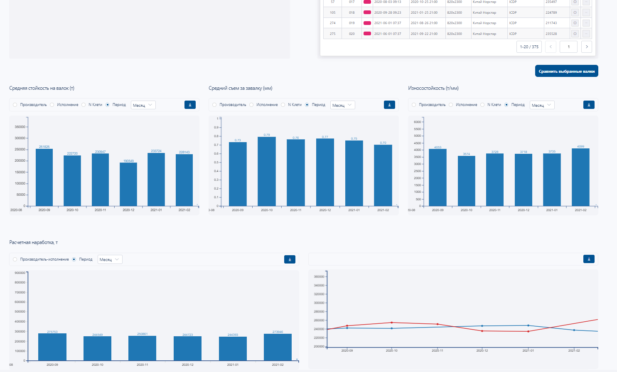Image resolution: width=617 pixels, height=372 pixels.
Task: Download the Износостойкость chart
Action: (x=589, y=105)
